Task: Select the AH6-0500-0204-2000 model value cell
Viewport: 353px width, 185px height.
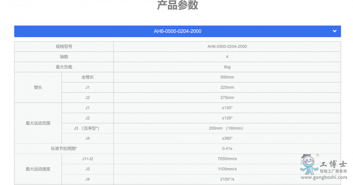Action: click(227, 47)
